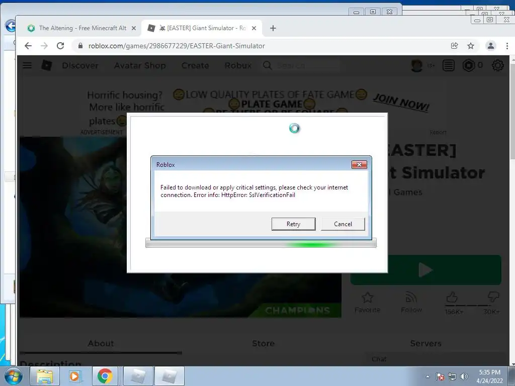Open Roblox settings gear

click(x=497, y=66)
